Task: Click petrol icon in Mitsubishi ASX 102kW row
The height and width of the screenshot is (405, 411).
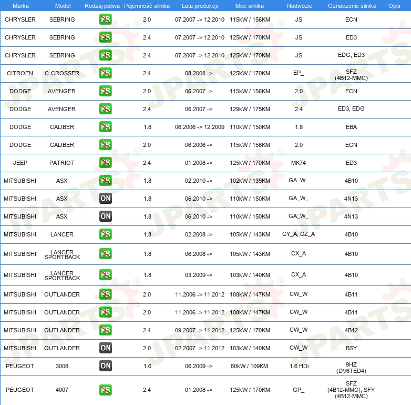Action: pyautogui.click(x=105, y=180)
